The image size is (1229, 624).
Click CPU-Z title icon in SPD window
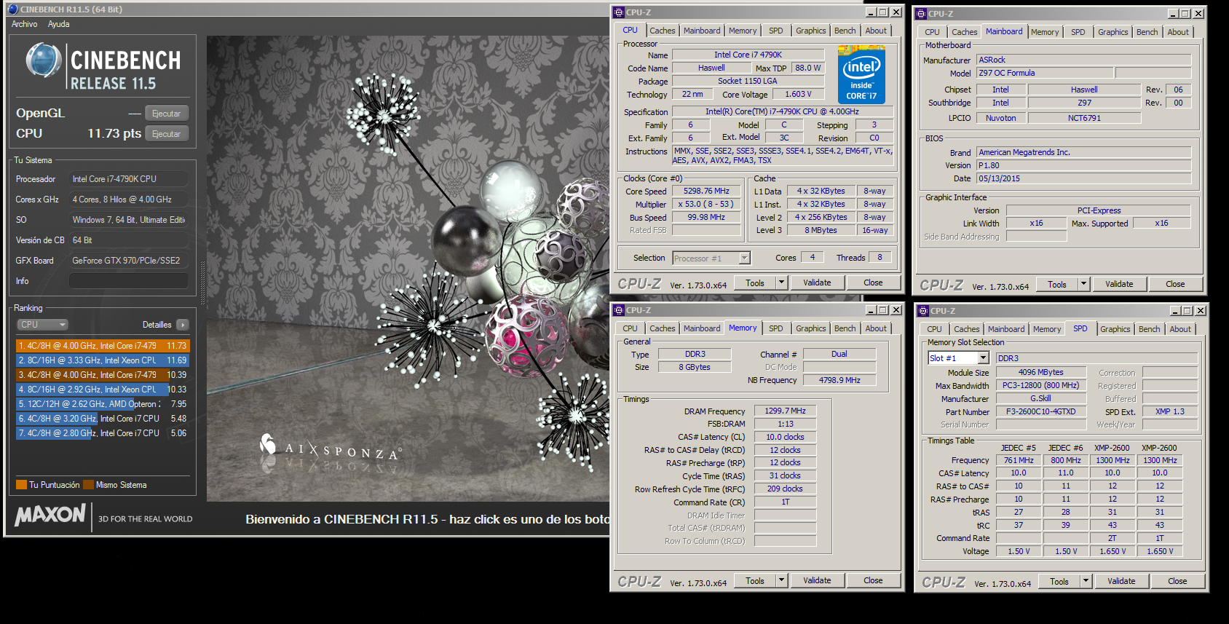pyautogui.click(x=923, y=311)
